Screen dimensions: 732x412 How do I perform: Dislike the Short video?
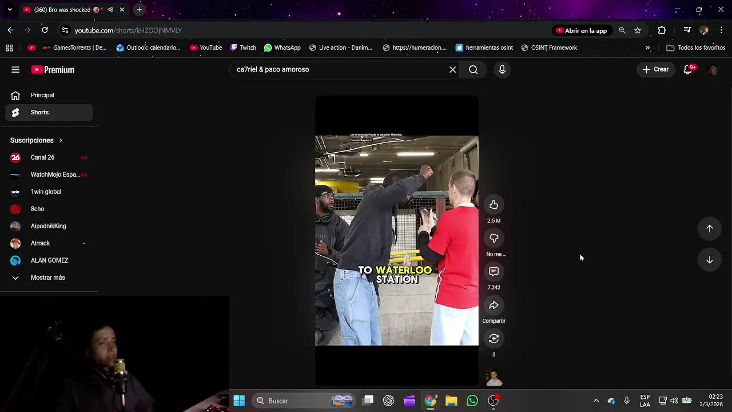click(494, 238)
